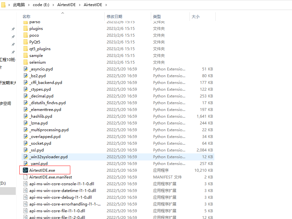The image size is (292, 219).
Task: Select the api-ms-win-core-file-l1-2-0.dll file name
Action: 57,217
